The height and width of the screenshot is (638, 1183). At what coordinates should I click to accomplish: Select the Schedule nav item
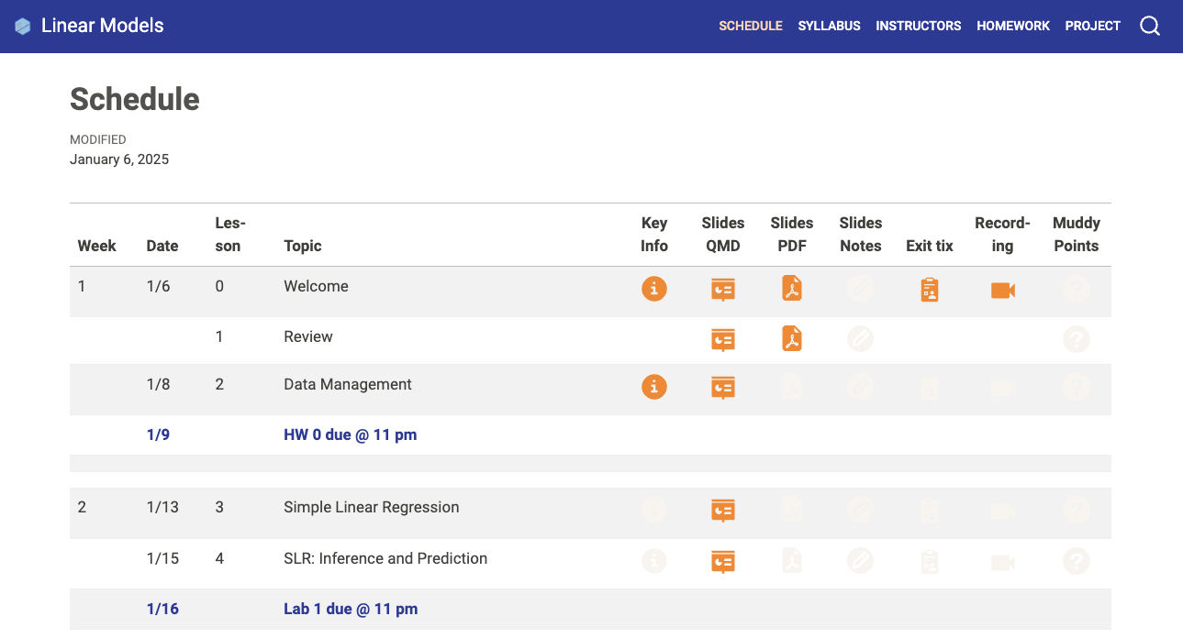click(750, 26)
